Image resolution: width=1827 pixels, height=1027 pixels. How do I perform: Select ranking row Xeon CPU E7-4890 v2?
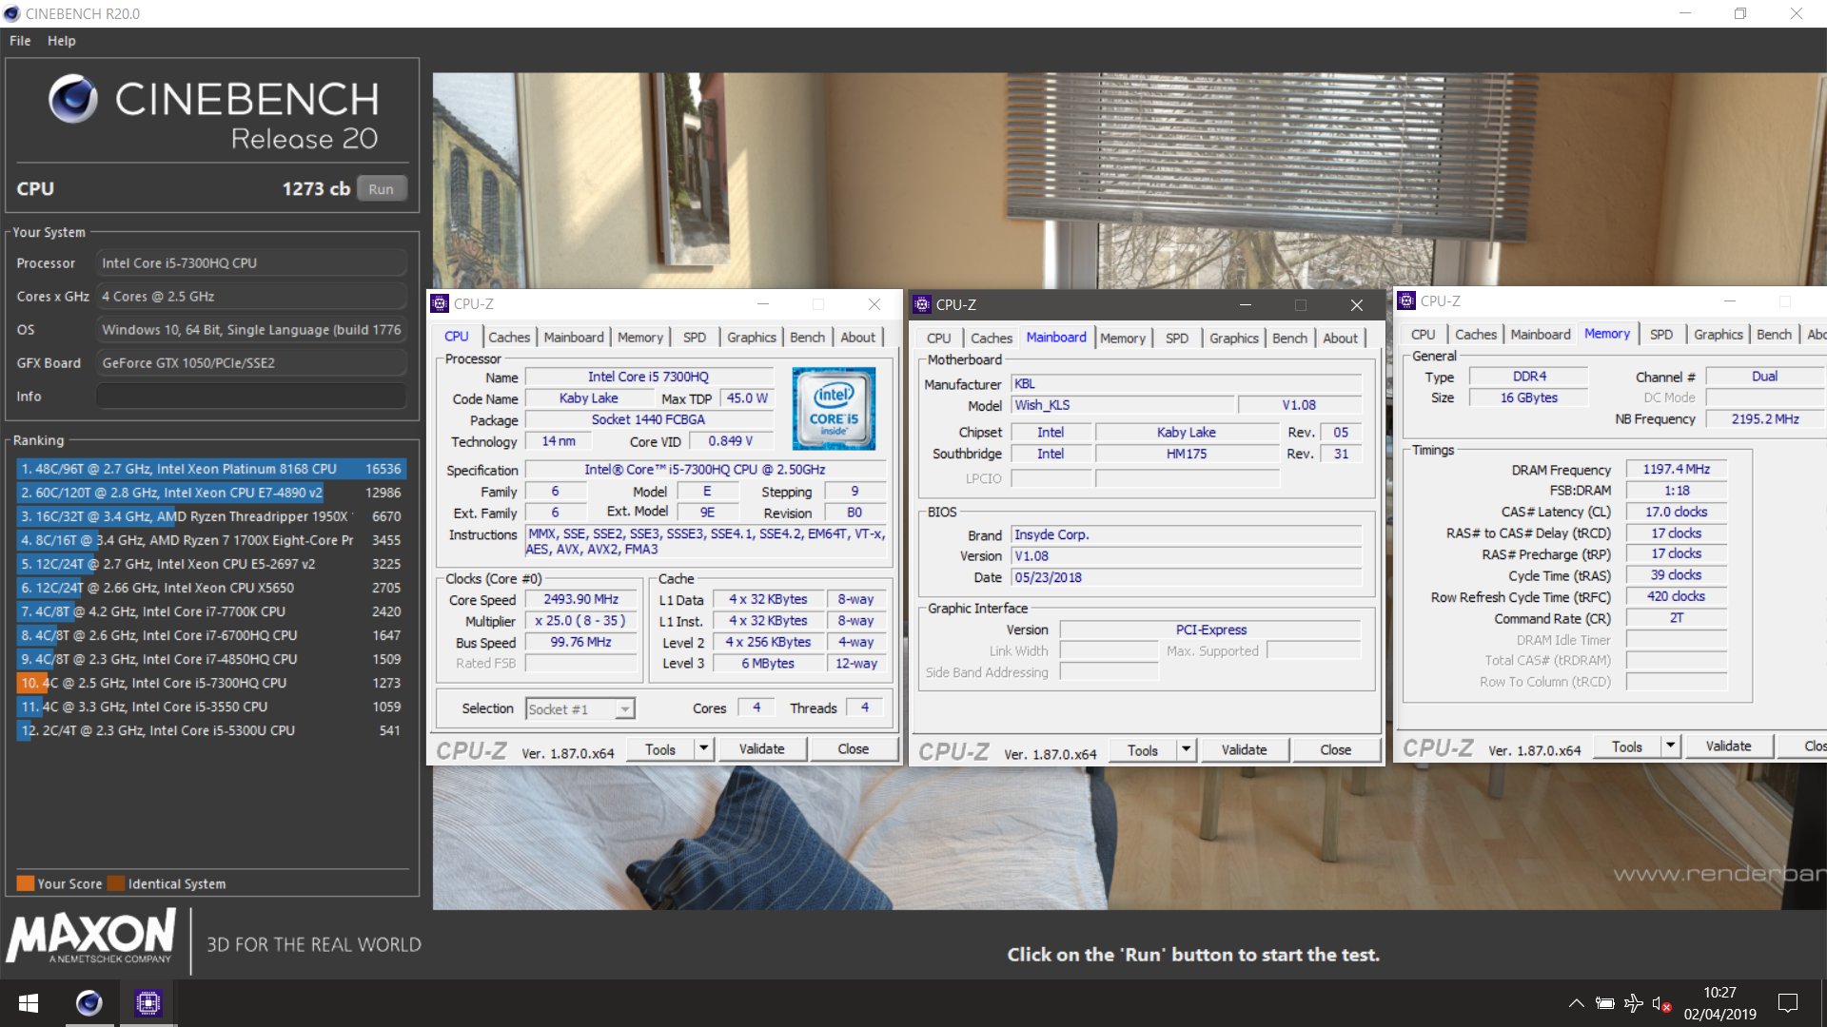(211, 493)
